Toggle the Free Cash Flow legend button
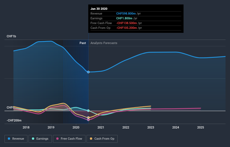The height and width of the screenshot is (147, 230). click(69, 139)
